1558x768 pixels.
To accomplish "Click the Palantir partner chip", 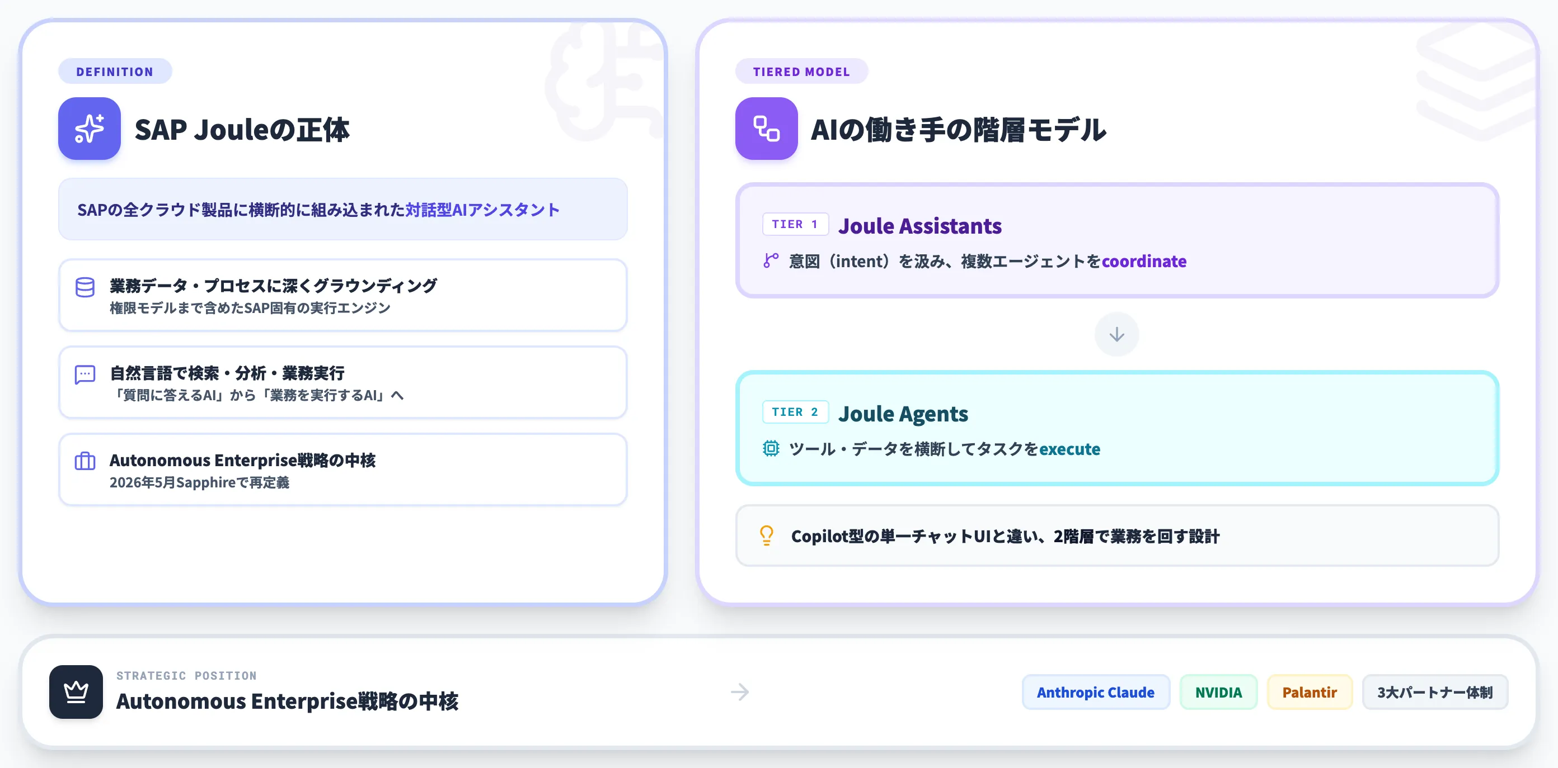I will coord(1310,692).
